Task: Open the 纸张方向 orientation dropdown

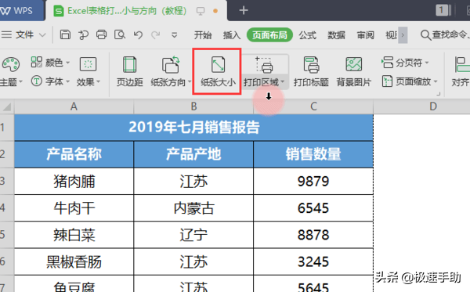Action: coord(171,71)
